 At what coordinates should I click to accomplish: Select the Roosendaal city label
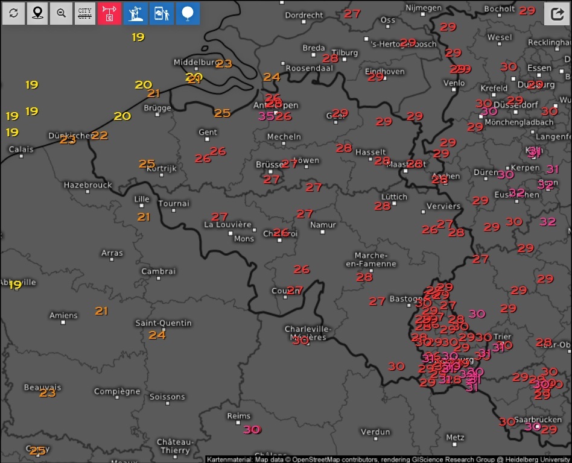tap(310, 68)
